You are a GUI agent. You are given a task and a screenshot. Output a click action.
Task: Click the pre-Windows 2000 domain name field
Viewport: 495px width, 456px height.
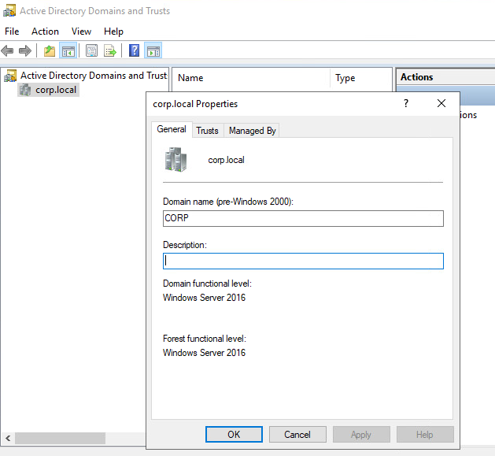pos(303,219)
